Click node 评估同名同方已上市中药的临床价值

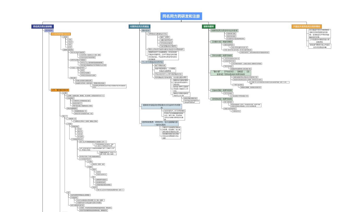click(x=168, y=74)
